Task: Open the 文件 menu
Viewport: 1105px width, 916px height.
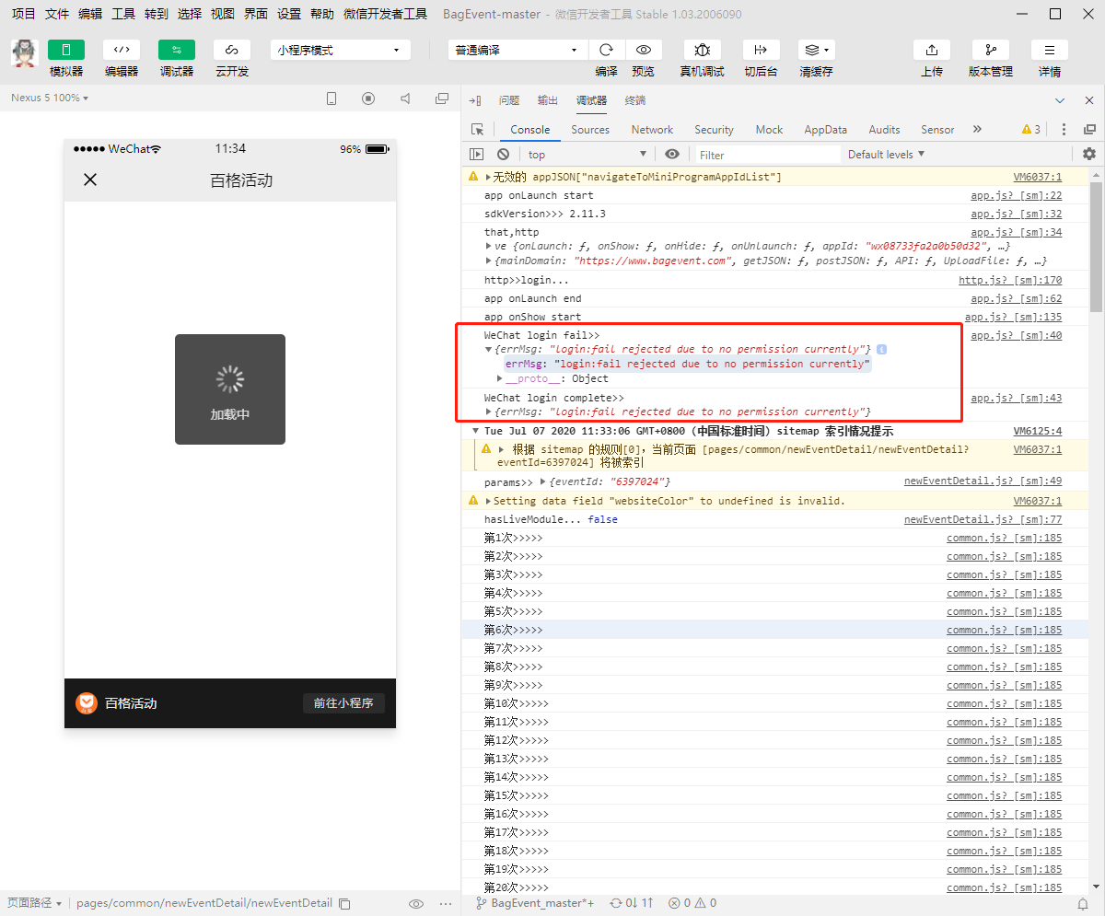Action: coord(57,14)
